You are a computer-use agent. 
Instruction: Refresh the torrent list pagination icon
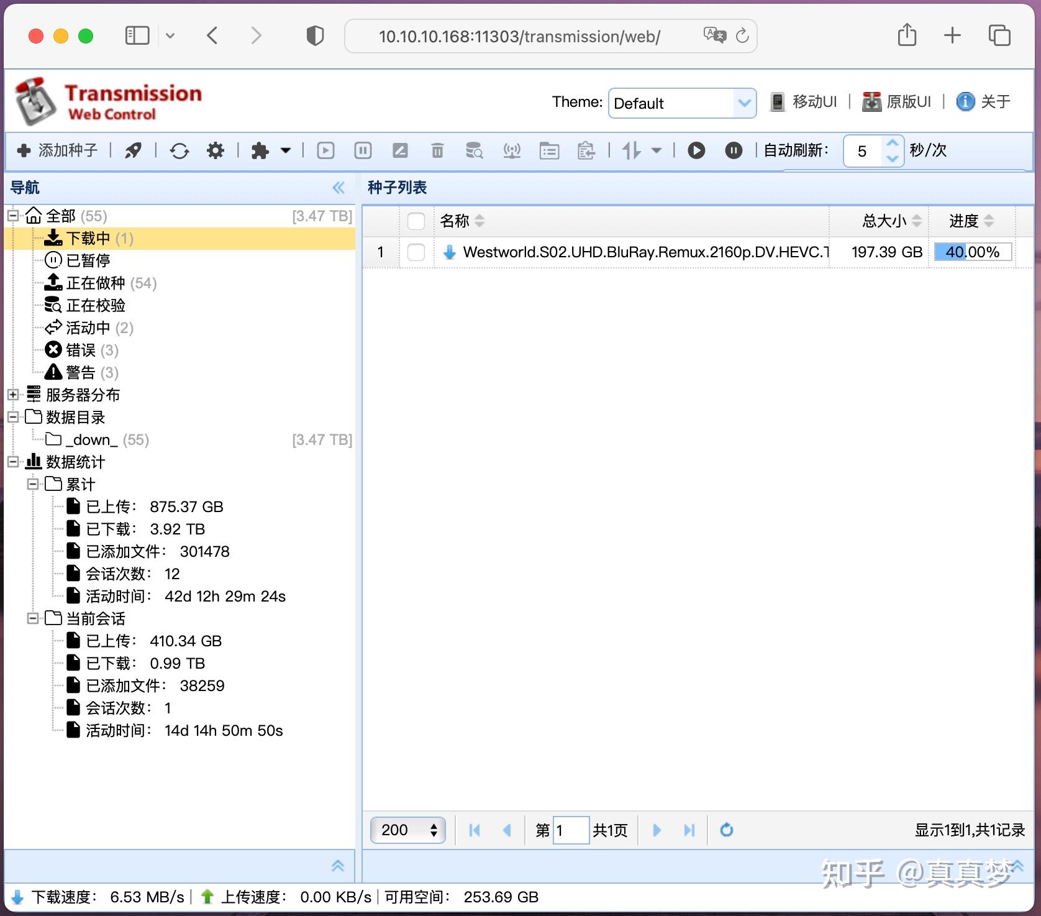pyautogui.click(x=726, y=830)
